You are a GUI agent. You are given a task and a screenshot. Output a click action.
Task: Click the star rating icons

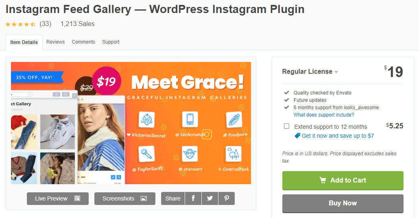click(x=20, y=24)
